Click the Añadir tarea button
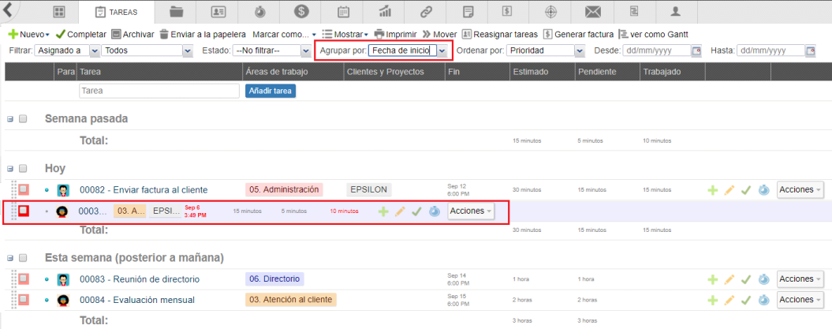Viewport: 832px width, 329px height. 270,91
